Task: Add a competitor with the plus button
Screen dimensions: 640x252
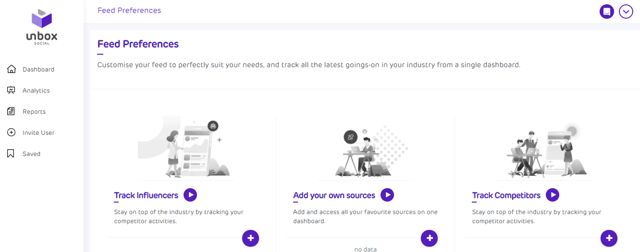Action: tap(609, 238)
